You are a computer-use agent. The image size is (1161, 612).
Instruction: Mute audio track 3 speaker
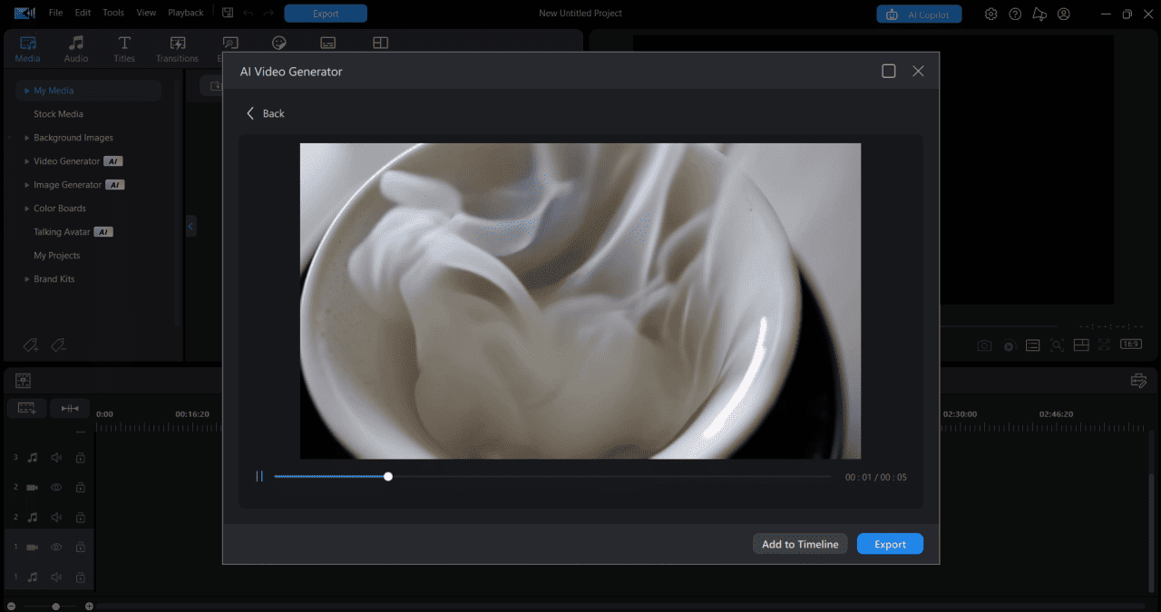click(x=56, y=458)
